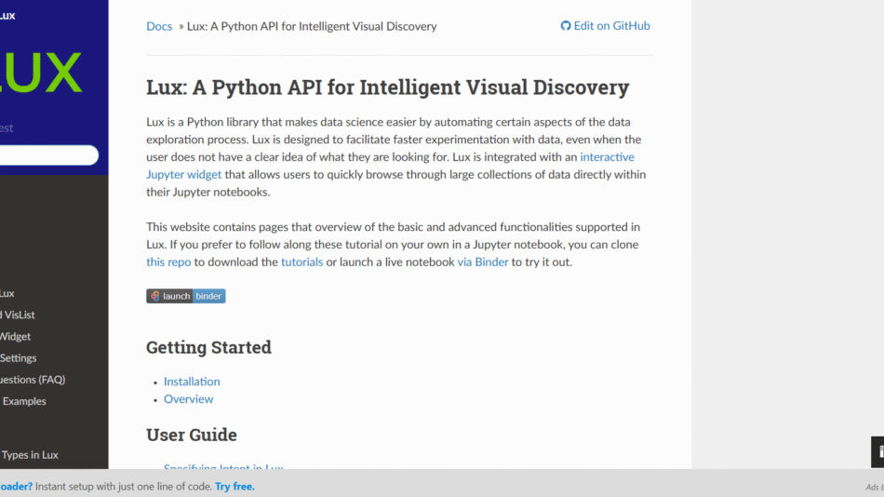Click the GitHub icon beside Edit on GitHub
This screenshot has height=497, width=884.
point(565,26)
